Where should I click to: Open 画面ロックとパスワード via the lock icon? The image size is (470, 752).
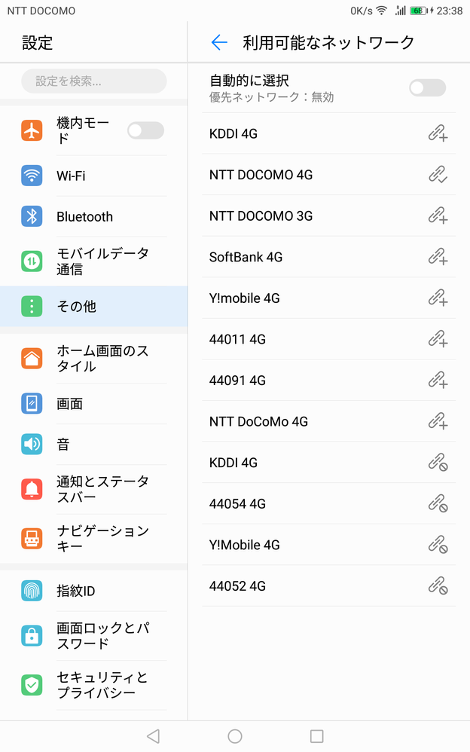click(x=32, y=636)
